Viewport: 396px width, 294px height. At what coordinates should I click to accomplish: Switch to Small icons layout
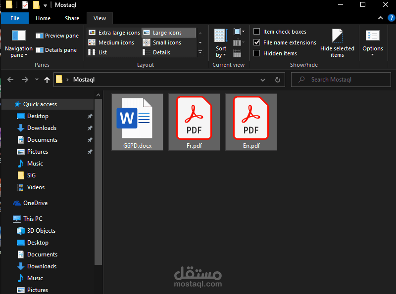pyautogui.click(x=162, y=42)
